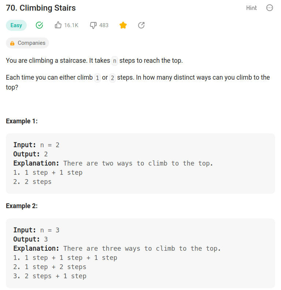This screenshot has width=281, height=290.
Task: Click the green solved checkmark icon
Action: coord(39,25)
